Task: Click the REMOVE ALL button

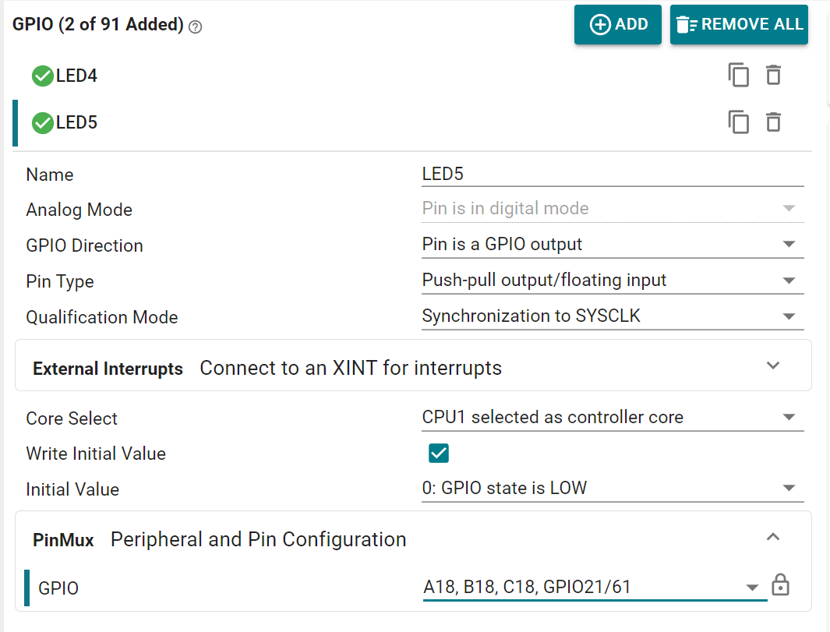Action: [738, 25]
